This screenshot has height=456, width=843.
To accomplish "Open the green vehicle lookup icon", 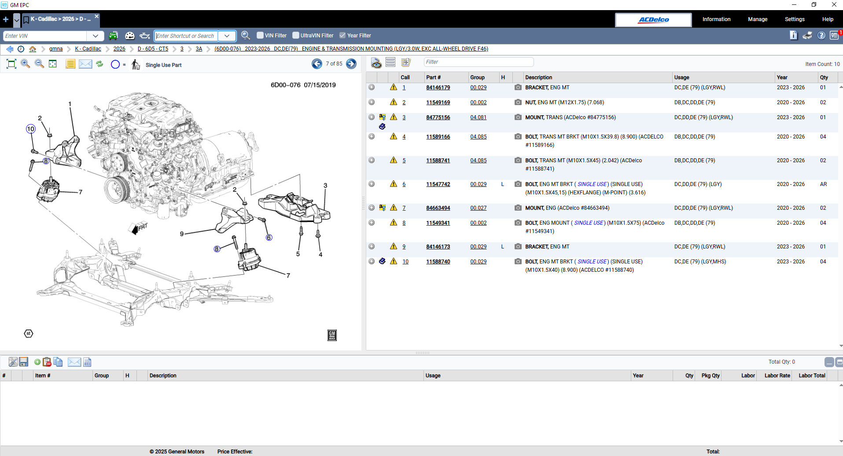I will pyautogui.click(x=113, y=35).
